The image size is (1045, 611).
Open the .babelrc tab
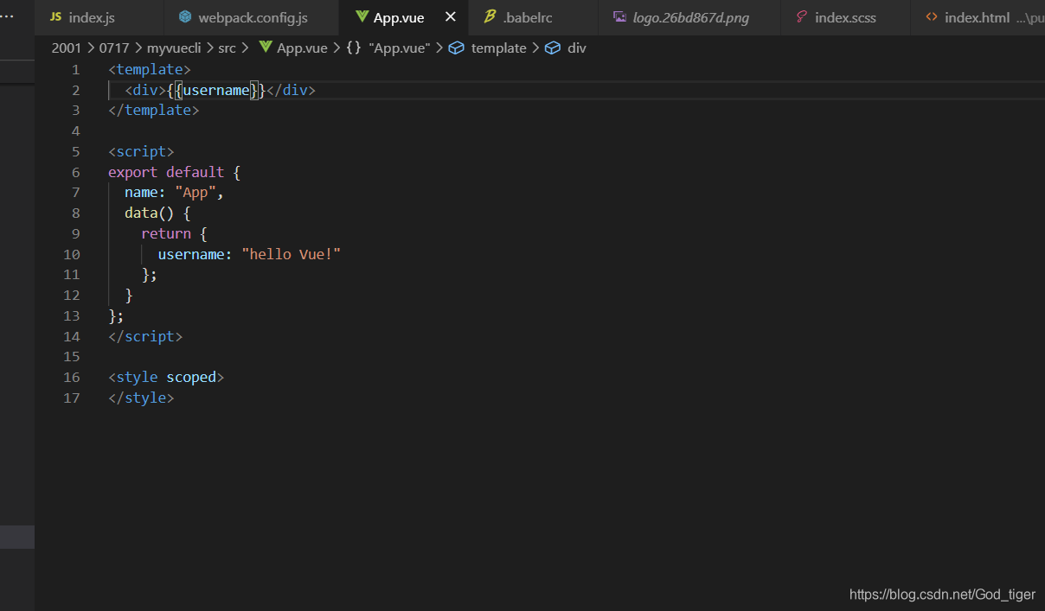coord(533,17)
